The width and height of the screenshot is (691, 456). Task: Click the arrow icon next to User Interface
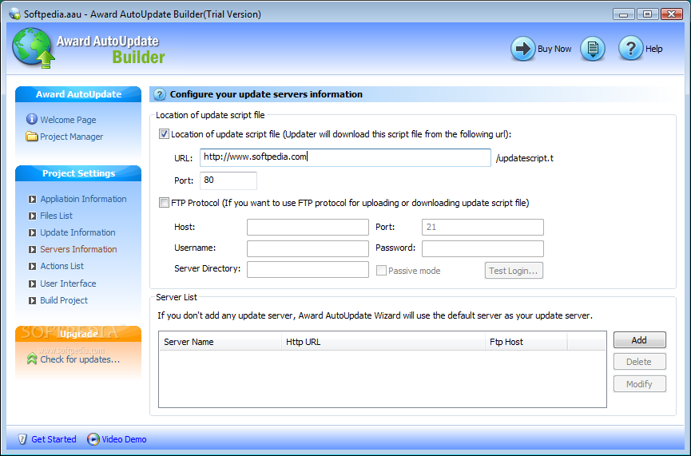click(32, 284)
